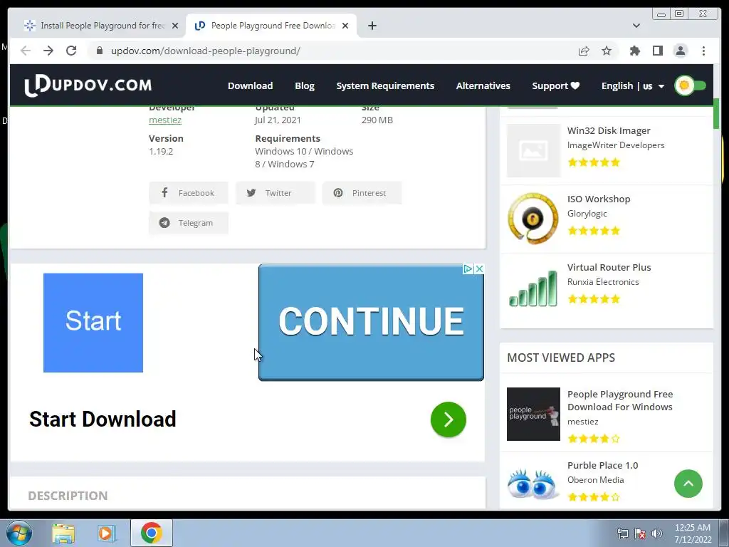Click the UPDOV.COM logo
This screenshot has height=547, width=729.
click(88, 85)
